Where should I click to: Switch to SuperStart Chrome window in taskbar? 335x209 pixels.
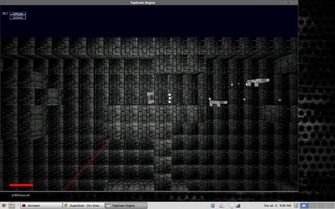pyautogui.click(x=84, y=206)
